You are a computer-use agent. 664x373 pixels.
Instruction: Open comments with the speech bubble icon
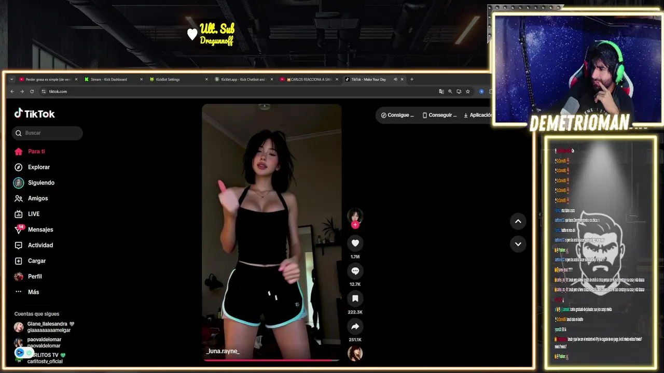(355, 270)
